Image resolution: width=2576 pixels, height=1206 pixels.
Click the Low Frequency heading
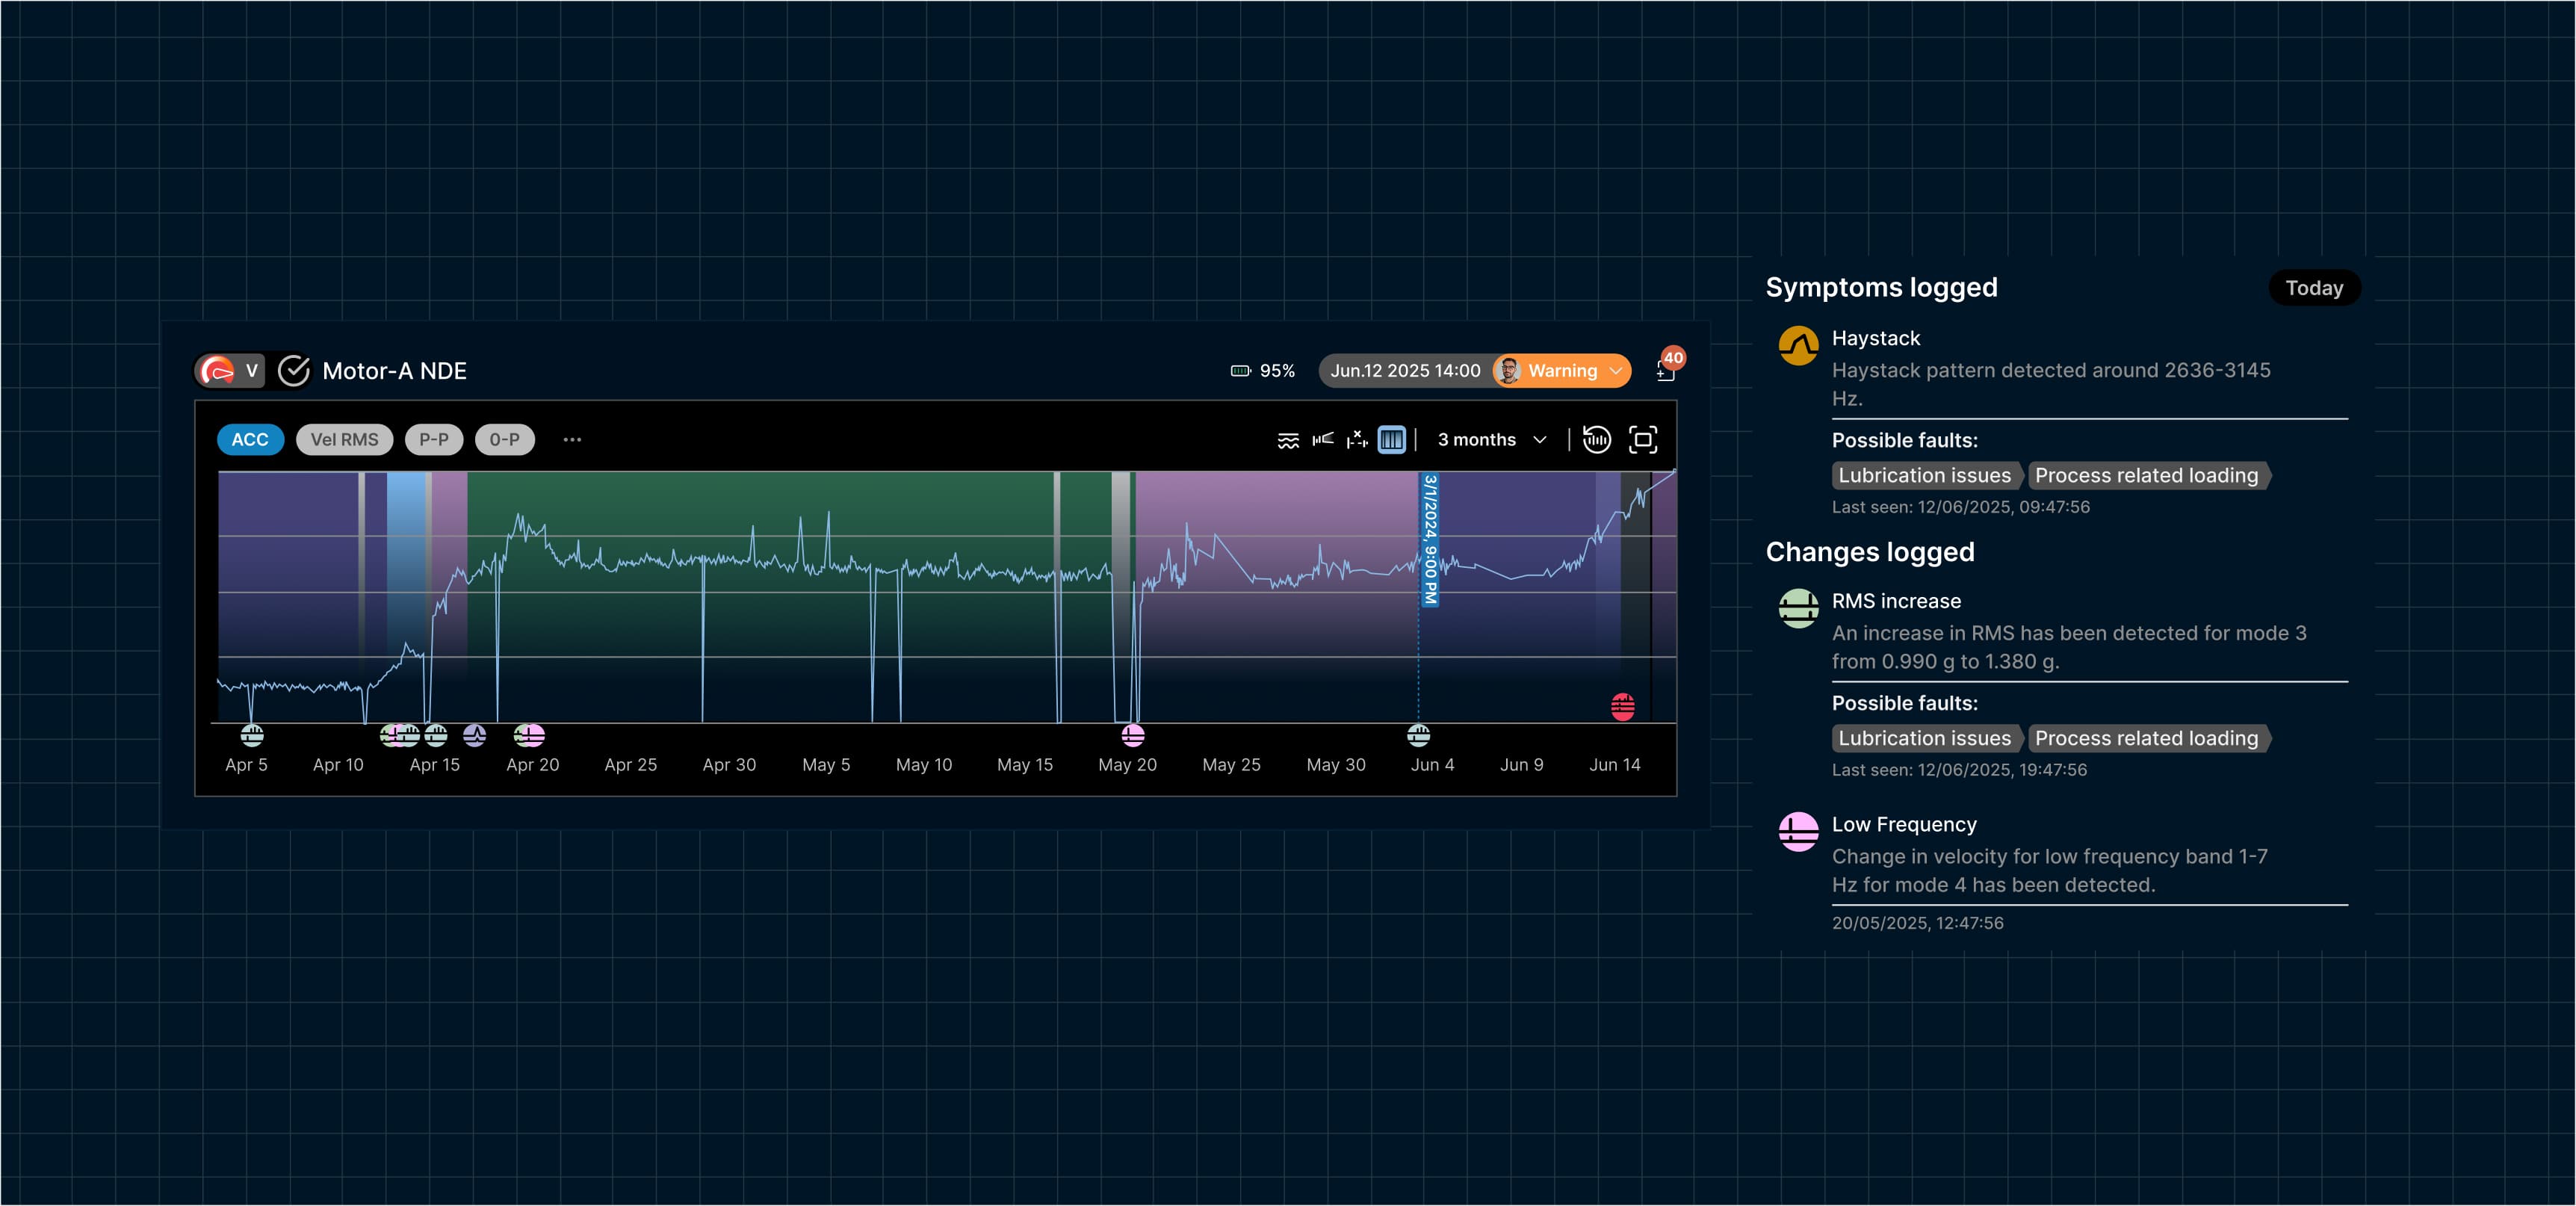pyautogui.click(x=1904, y=824)
